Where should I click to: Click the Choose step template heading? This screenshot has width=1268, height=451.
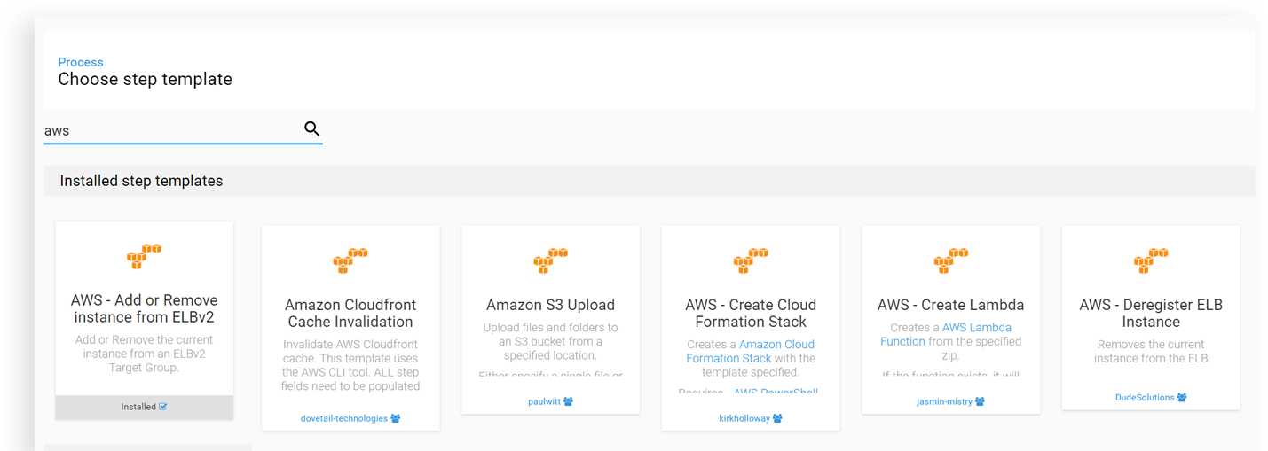click(146, 79)
